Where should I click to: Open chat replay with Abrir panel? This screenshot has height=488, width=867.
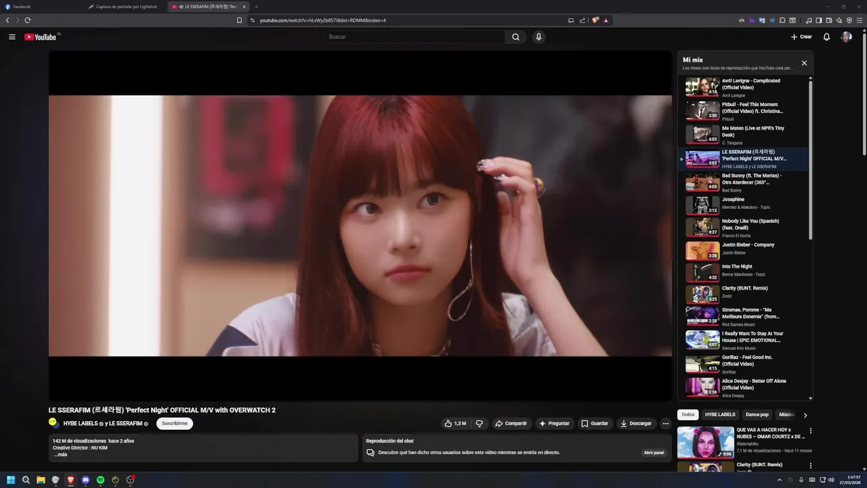point(654,452)
